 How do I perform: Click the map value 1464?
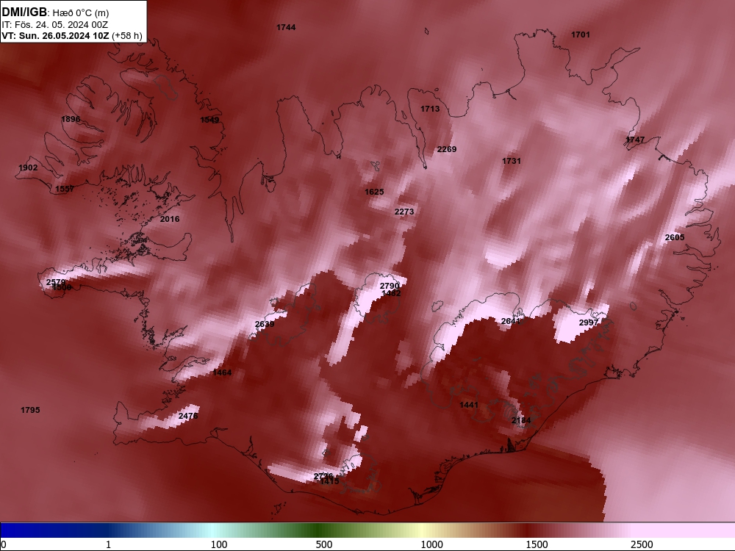click(222, 373)
